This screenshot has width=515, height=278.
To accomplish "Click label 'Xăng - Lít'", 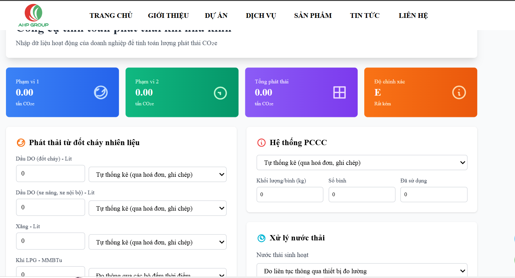I will pos(28,226).
